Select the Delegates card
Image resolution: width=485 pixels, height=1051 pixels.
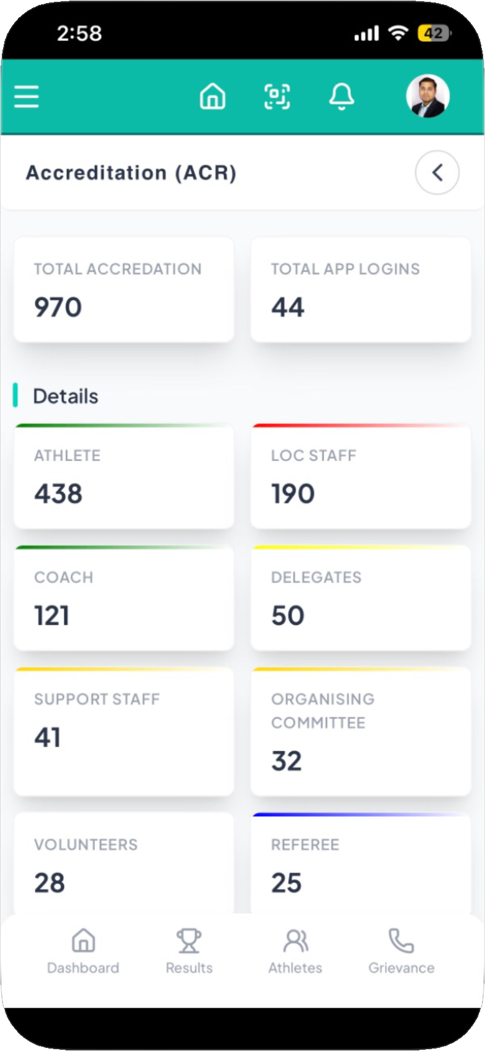point(361,598)
